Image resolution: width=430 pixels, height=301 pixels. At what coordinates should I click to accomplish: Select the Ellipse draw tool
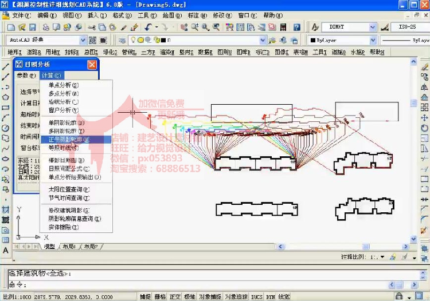6,159
